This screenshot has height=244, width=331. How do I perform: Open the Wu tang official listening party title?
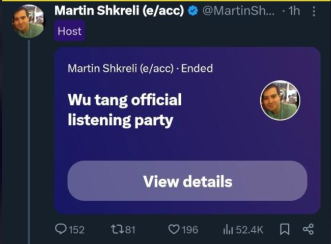(124, 110)
